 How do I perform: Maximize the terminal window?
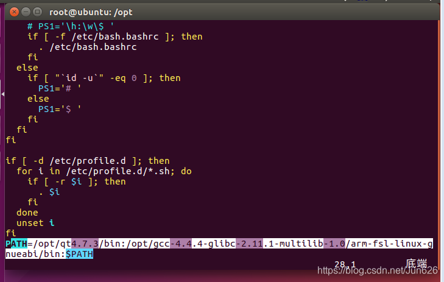(37, 12)
